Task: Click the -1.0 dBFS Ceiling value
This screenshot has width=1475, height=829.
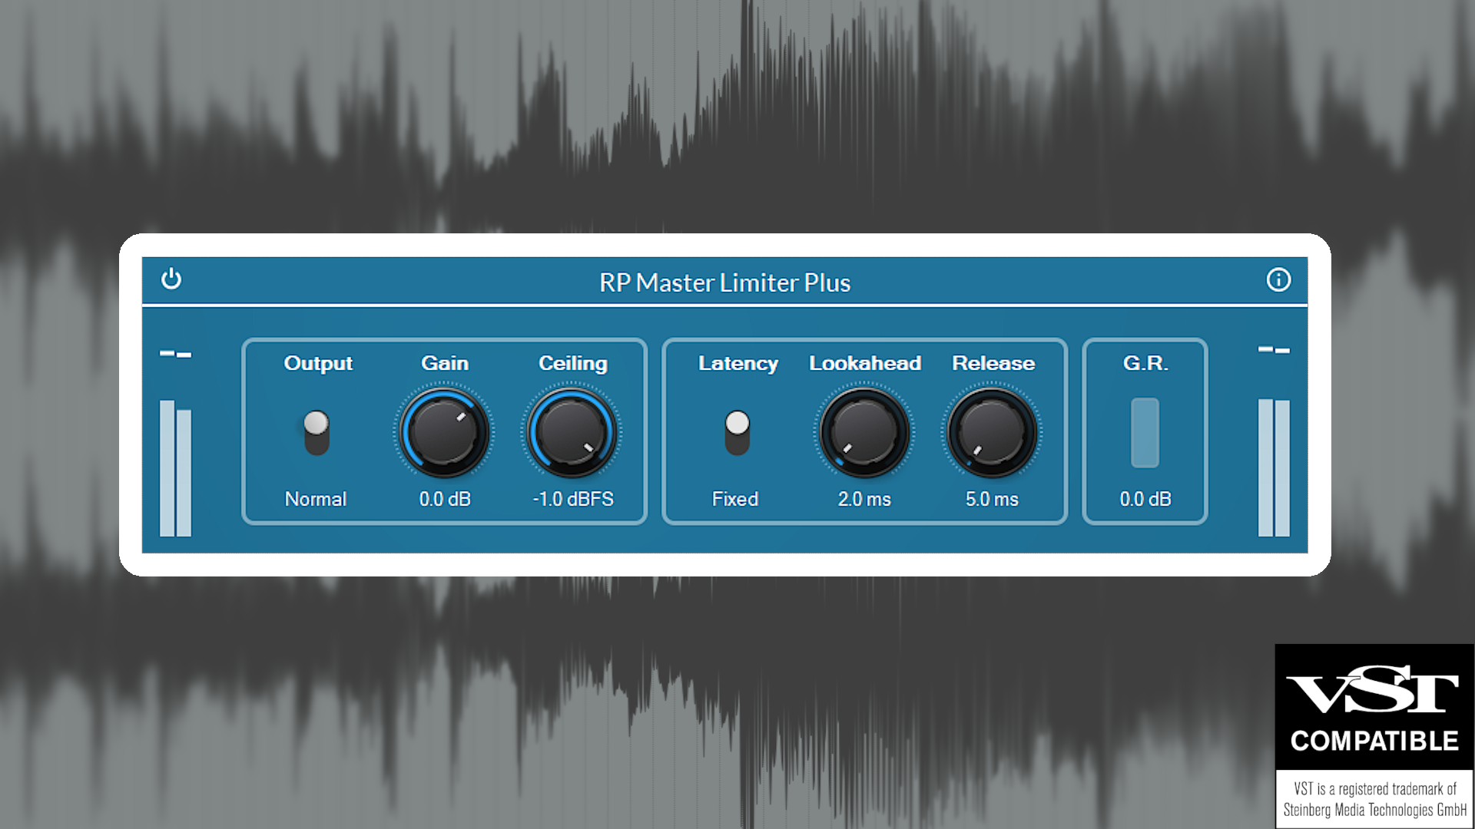Action: coord(573,499)
